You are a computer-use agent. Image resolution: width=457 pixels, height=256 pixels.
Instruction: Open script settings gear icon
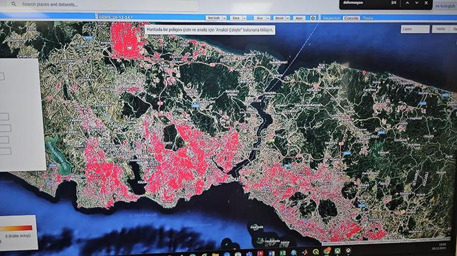click(313, 18)
